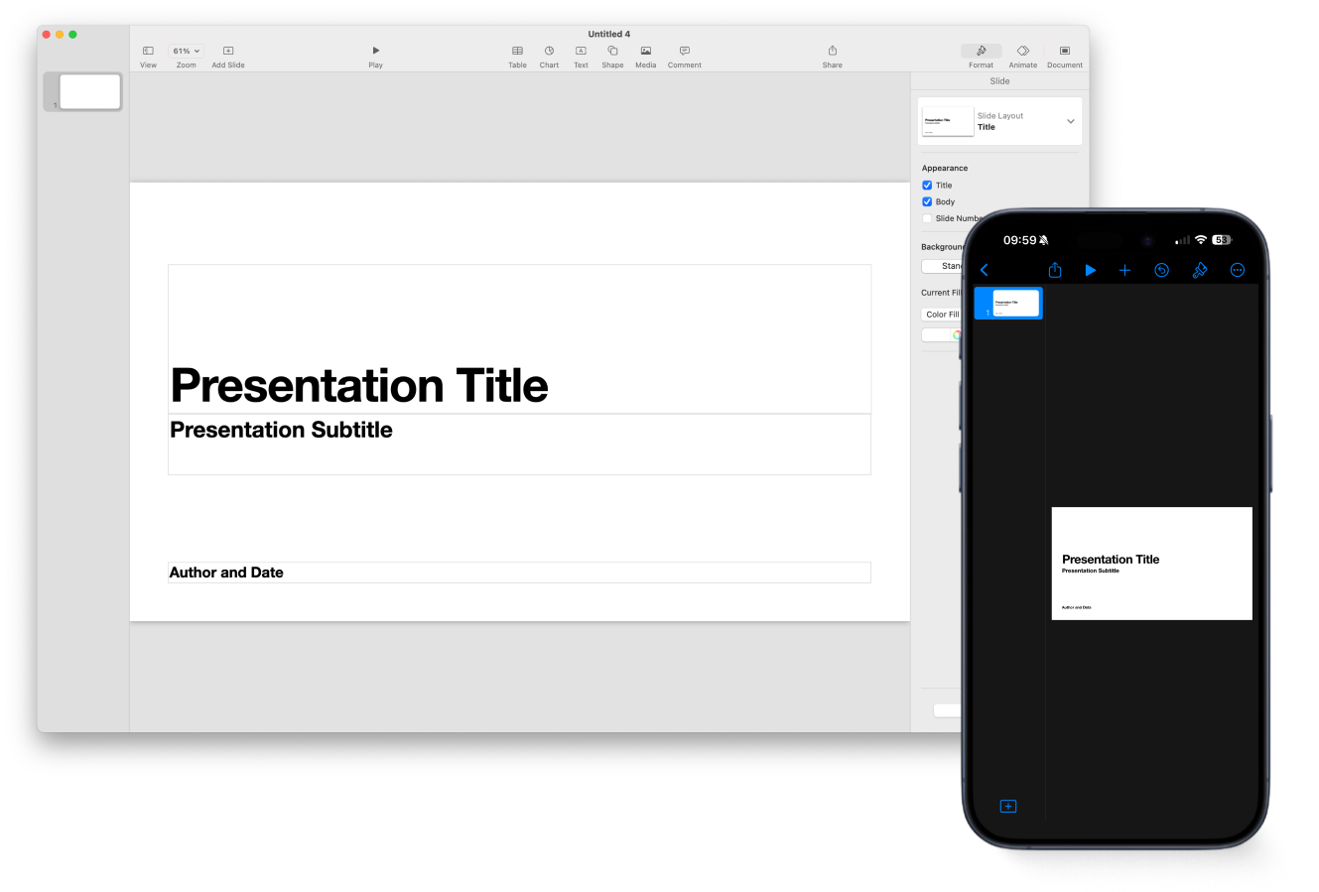
Task: Select slide 1 thumbnail in navigator
Action: 89,92
